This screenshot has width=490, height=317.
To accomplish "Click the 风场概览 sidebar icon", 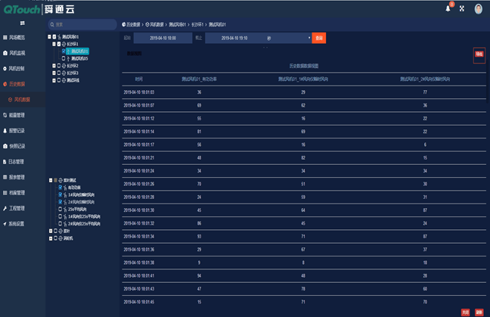I will pos(5,37).
